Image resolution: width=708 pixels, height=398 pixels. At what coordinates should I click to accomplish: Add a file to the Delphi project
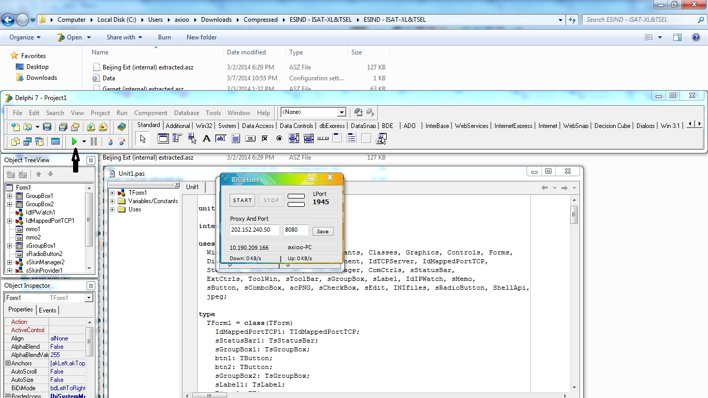[x=91, y=126]
